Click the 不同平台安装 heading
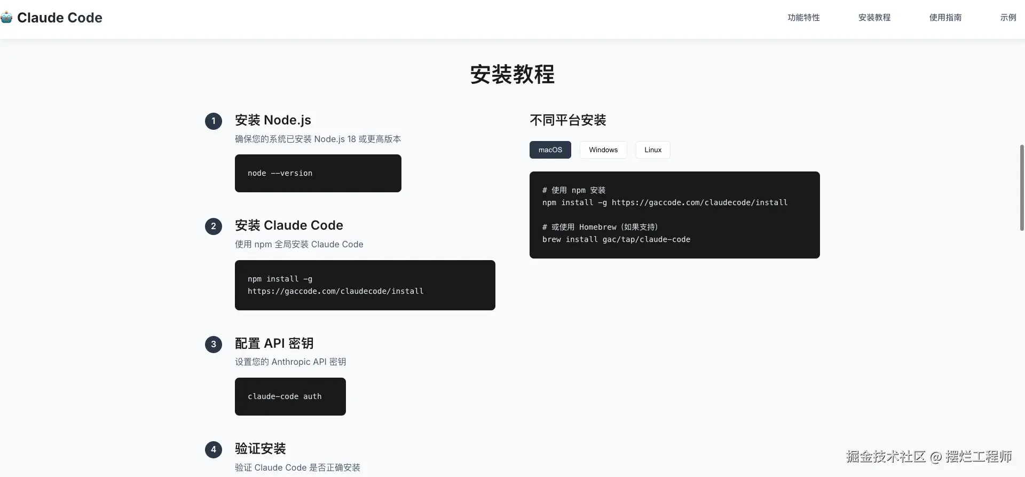The image size is (1025, 477). tap(568, 120)
